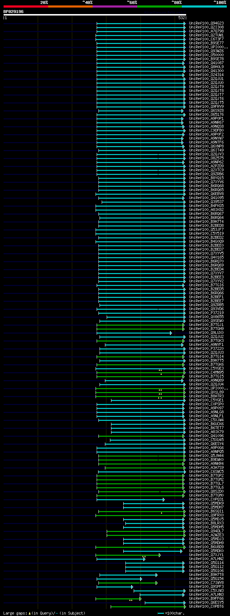
Task: Click the UniRef100_Q2QJU1 entry
Action: click(206, 79)
